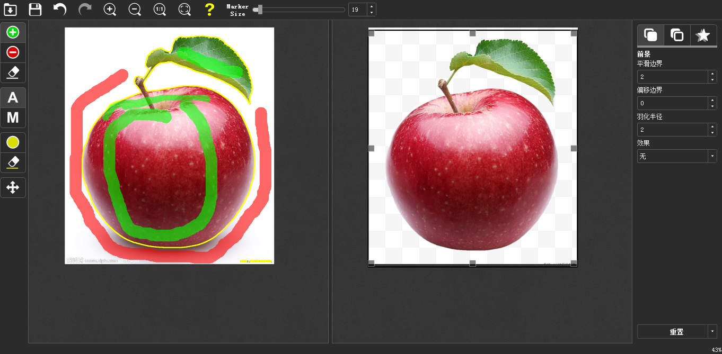Undo the last marker stroke

[x=60, y=10]
